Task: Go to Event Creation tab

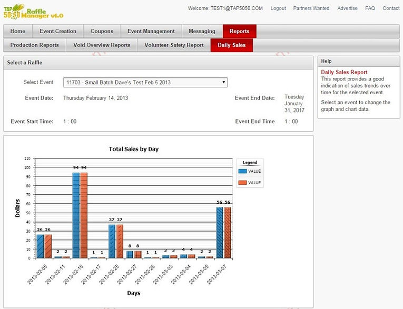Action: tap(58, 31)
